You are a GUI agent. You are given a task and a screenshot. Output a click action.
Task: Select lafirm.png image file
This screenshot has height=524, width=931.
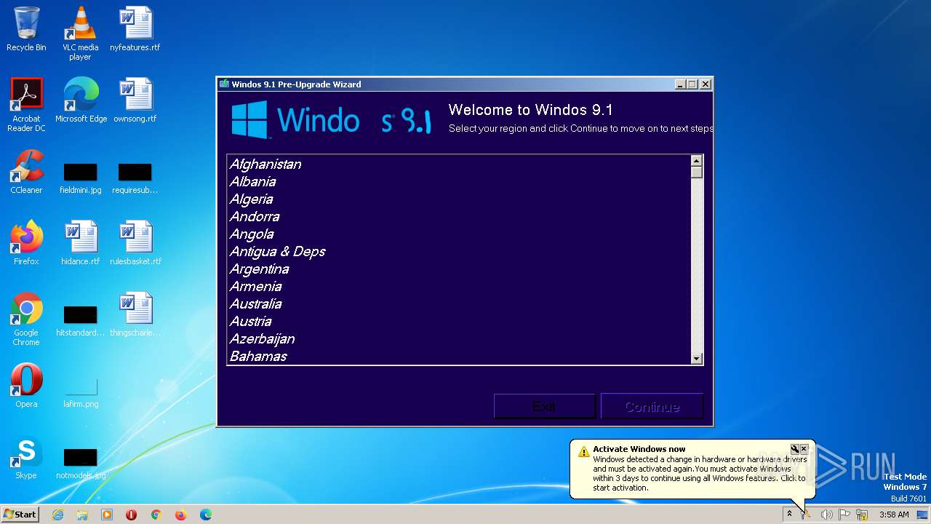pos(80,392)
